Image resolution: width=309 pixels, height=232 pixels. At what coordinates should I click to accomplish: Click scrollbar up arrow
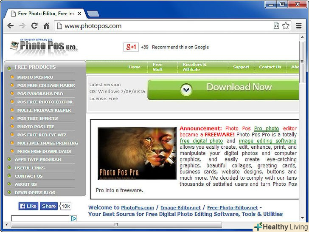click(302, 37)
